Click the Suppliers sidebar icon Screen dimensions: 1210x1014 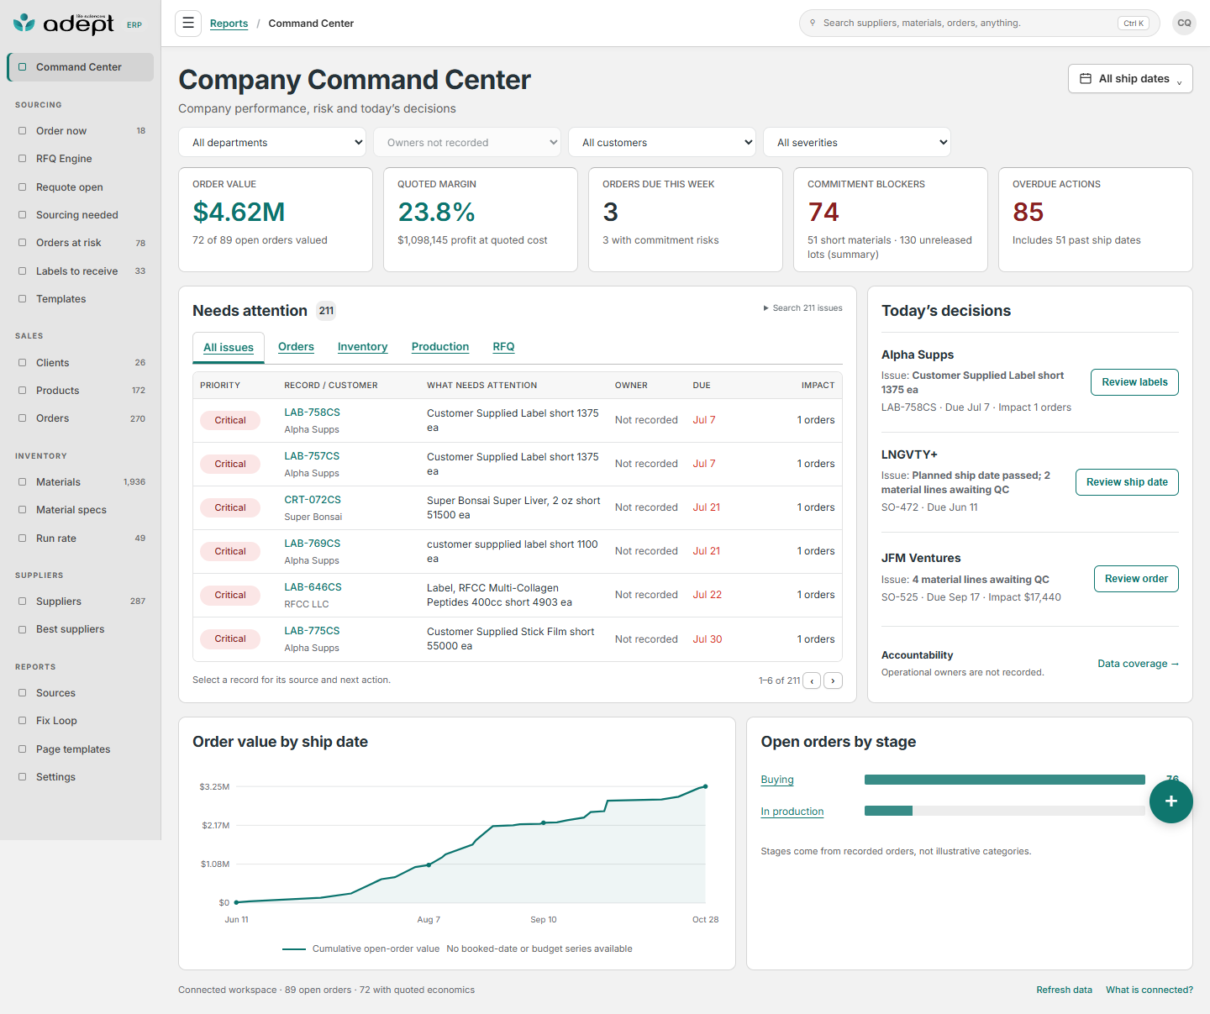[23, 602]
